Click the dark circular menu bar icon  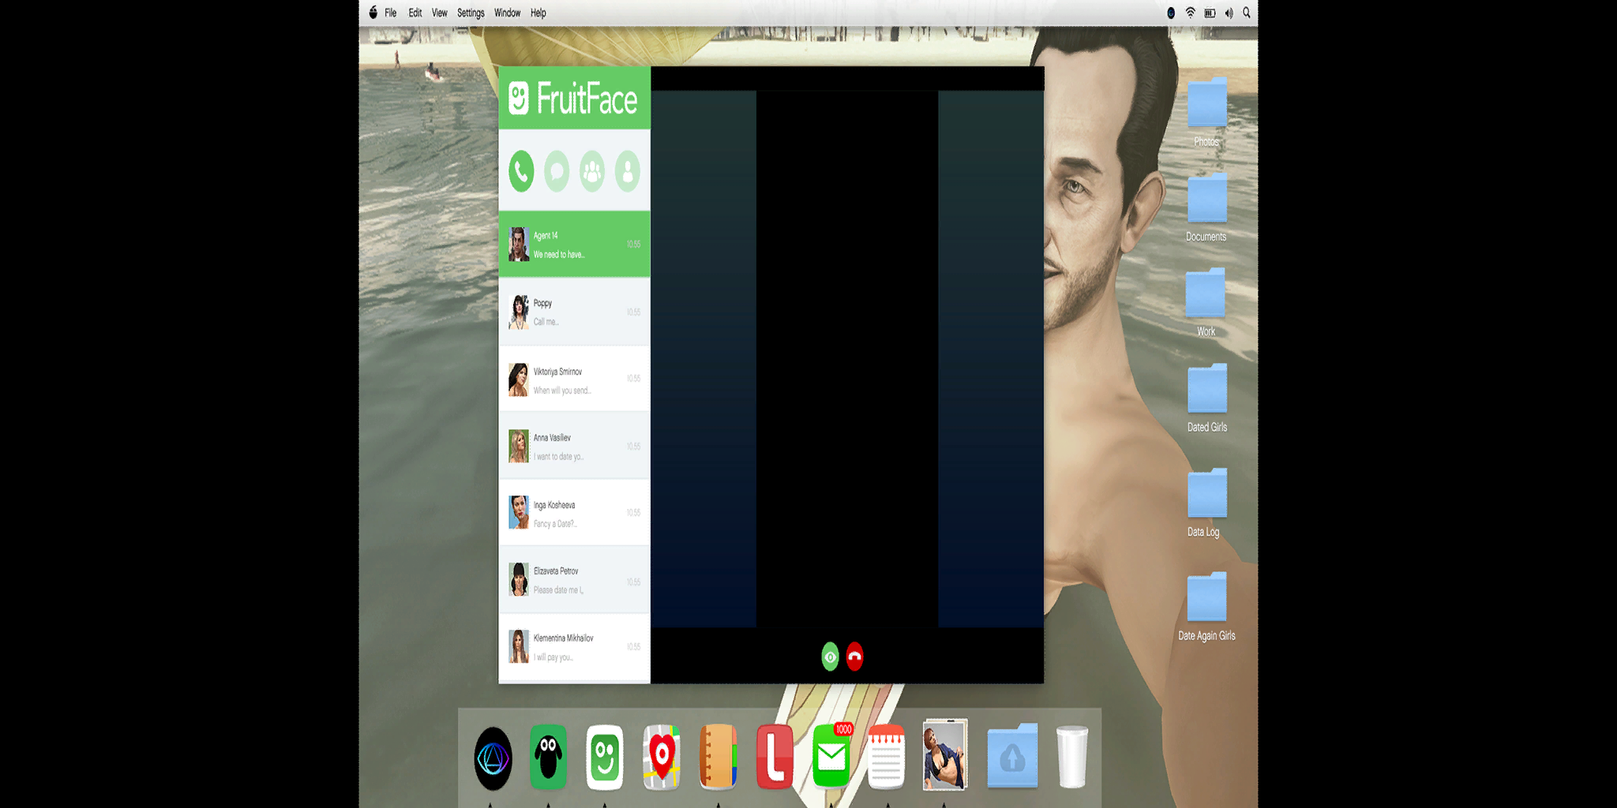[x=1171, y=13]
